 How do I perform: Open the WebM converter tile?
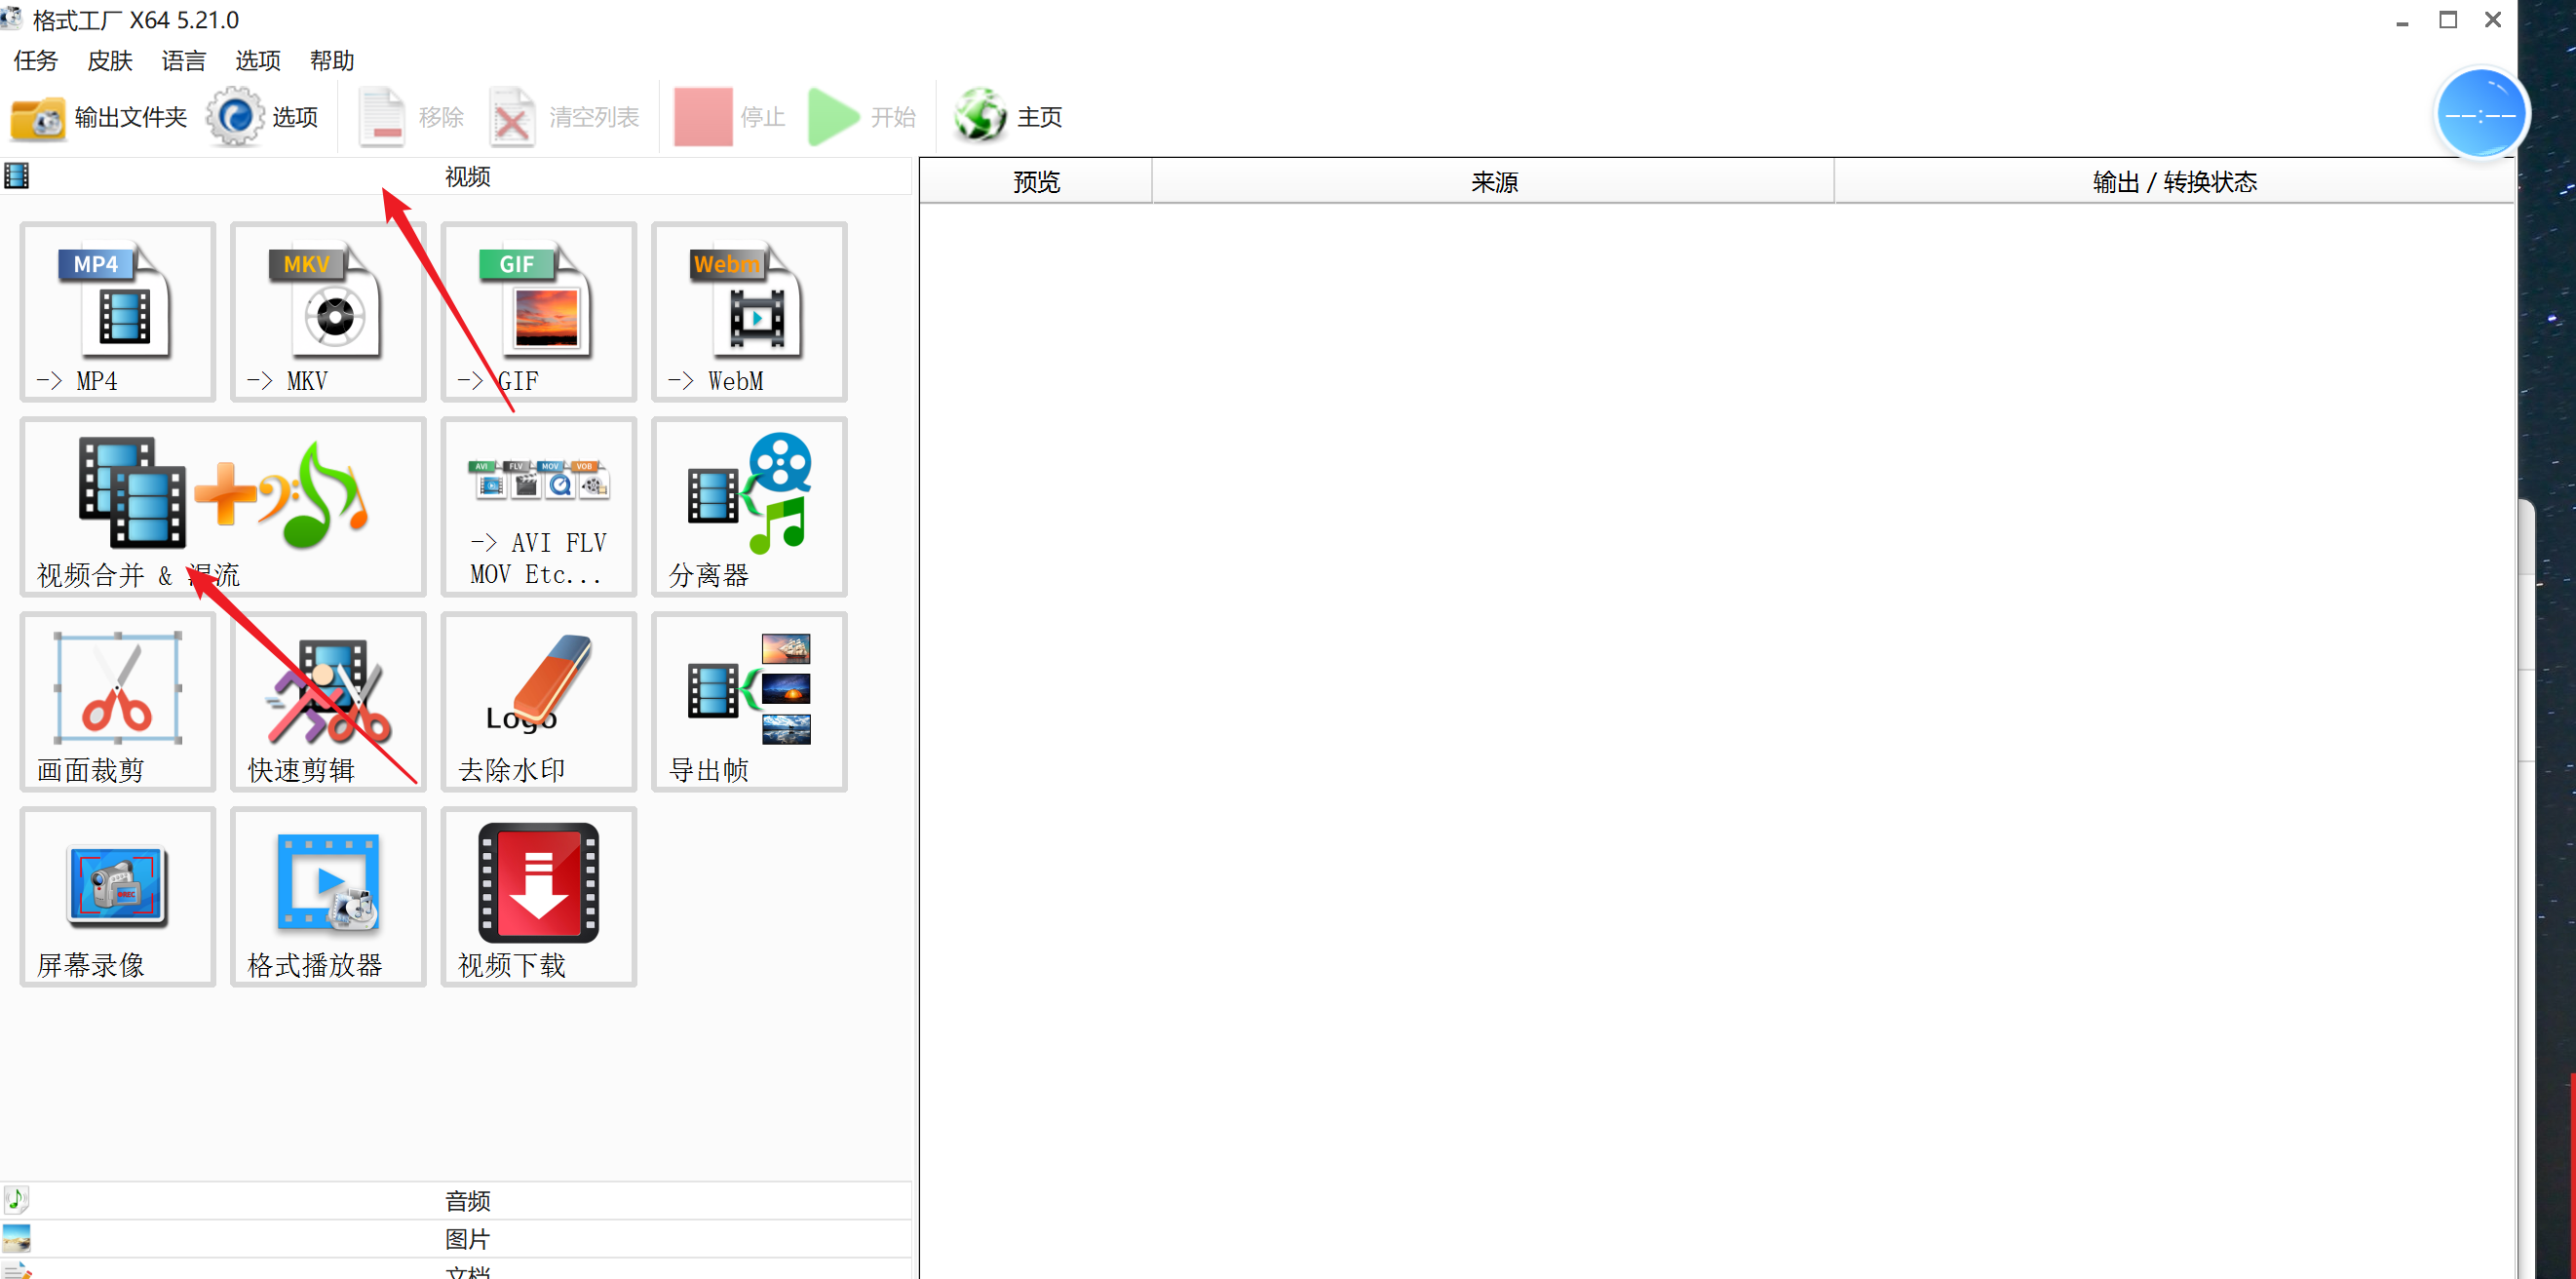point(749,312)
